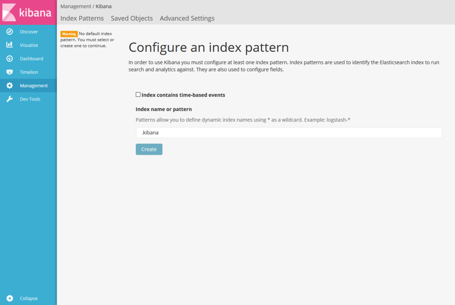Click the Management breadcrumb link

[76, 6]
